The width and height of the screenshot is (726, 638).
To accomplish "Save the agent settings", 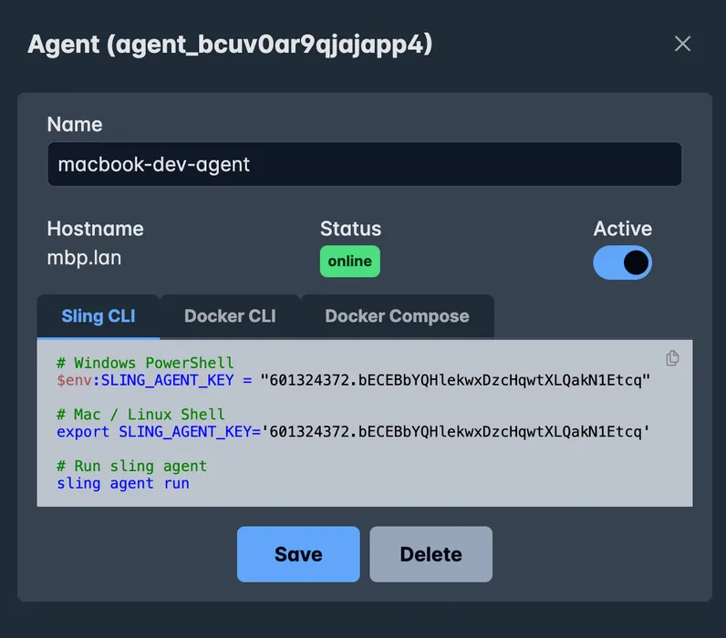I will point(298,554).
